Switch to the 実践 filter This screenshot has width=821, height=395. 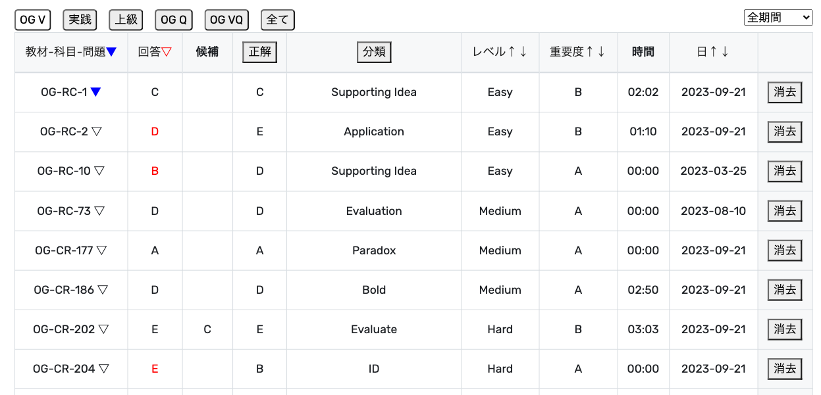click(80, 20)
